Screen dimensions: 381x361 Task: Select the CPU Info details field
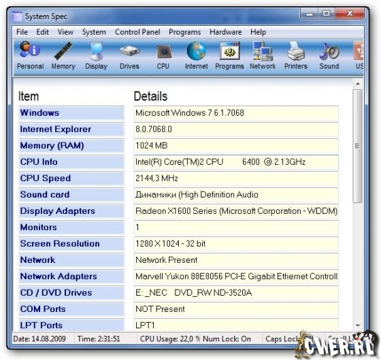click(x=236, y=162)
